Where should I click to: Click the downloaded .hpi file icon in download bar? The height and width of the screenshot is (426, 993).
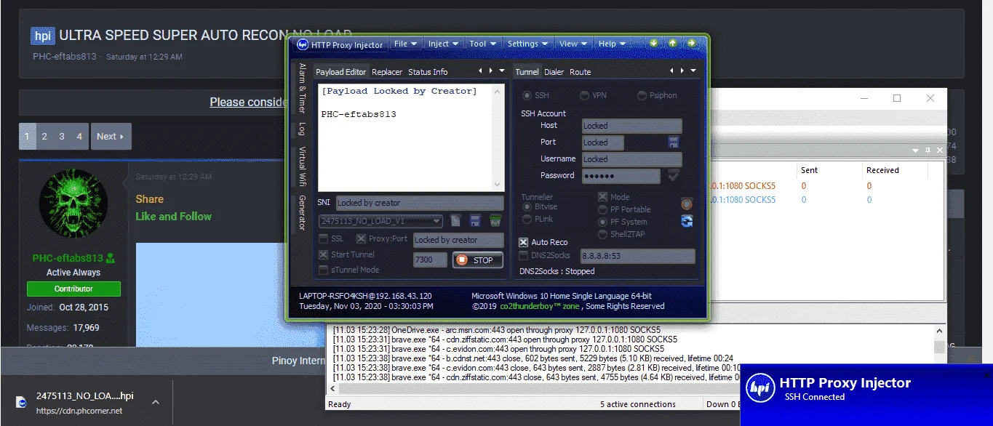[23, 401]
